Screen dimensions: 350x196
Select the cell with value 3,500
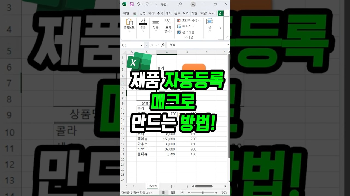click(x=167, y=154)
